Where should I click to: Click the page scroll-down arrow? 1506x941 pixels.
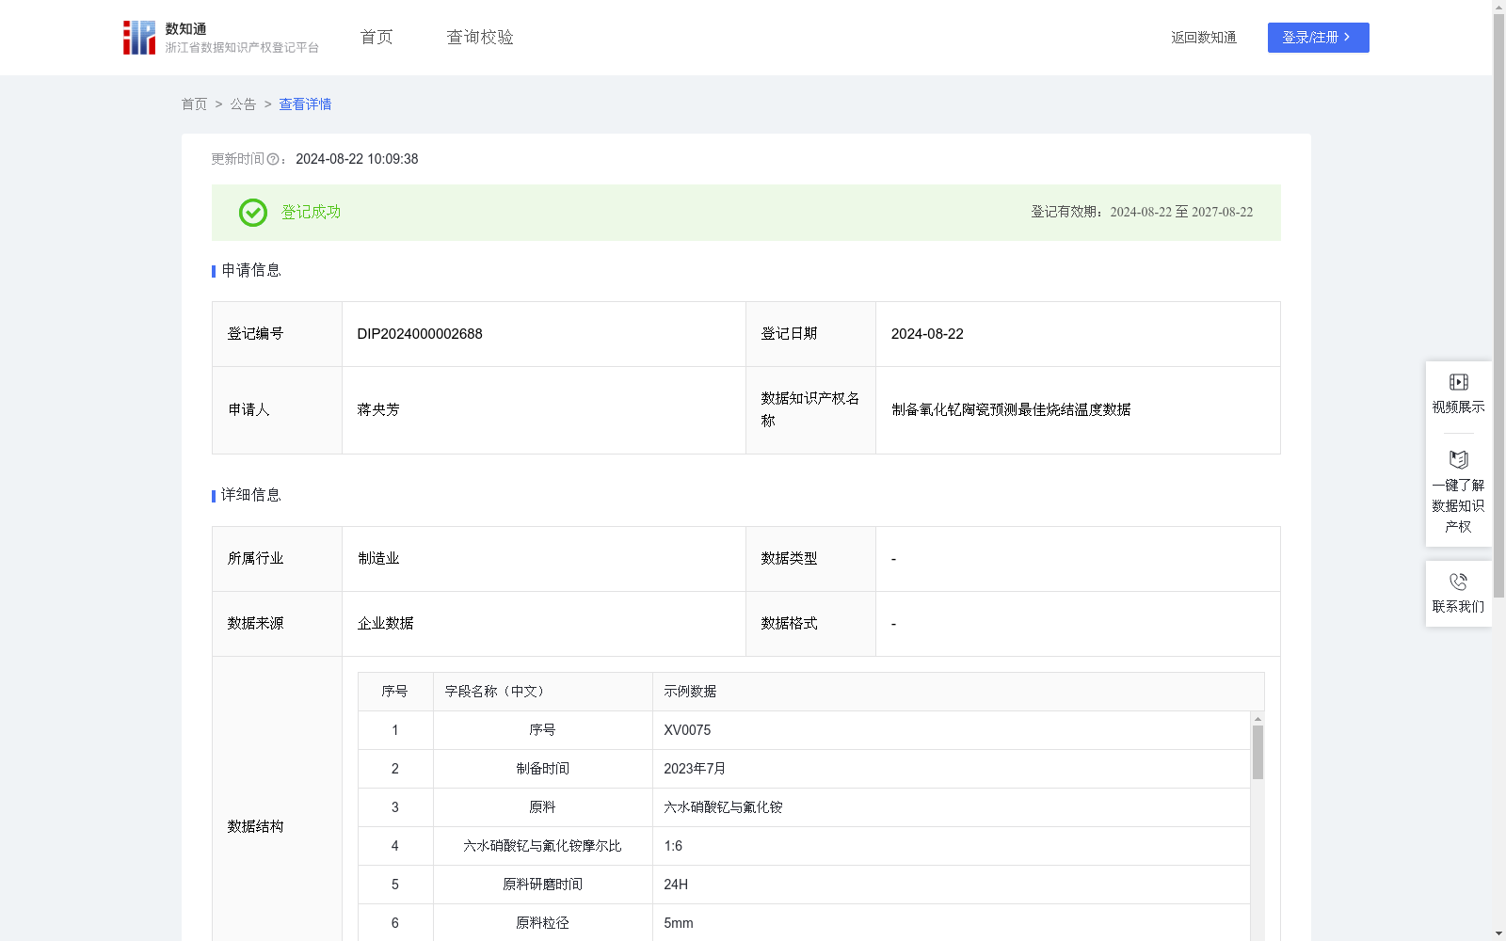[1498, 933]
